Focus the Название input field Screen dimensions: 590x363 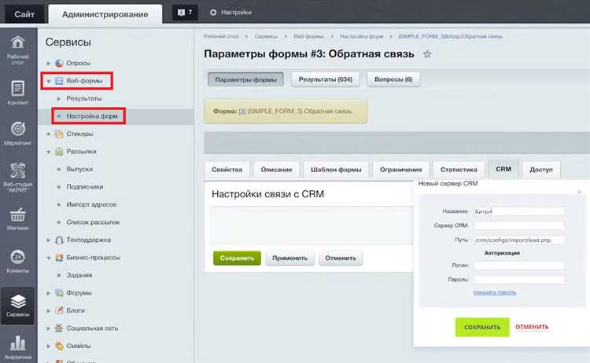coord(519,211)
